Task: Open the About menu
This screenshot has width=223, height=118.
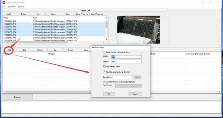Action: click(x=21, y=7)
